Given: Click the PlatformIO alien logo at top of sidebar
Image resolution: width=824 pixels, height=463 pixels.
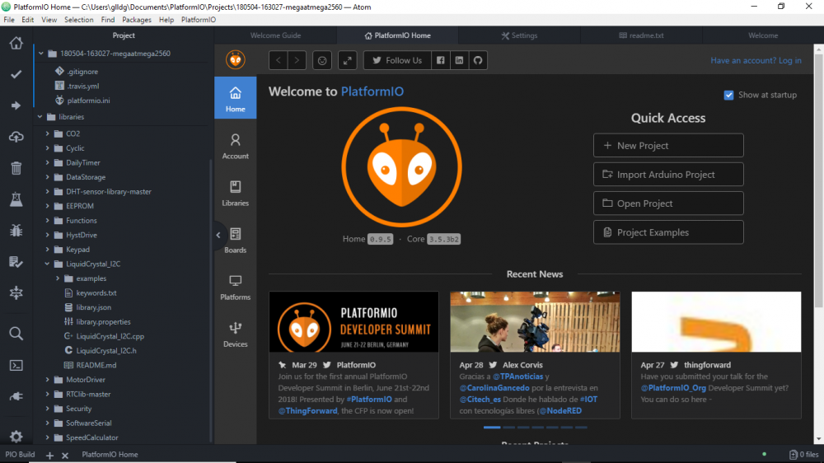Looking at the screenshot, I should point(236,59).
